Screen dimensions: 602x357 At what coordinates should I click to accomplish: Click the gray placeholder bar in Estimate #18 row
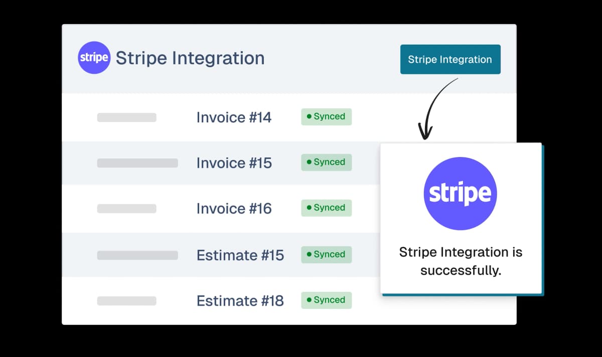(x=126, y=301)
